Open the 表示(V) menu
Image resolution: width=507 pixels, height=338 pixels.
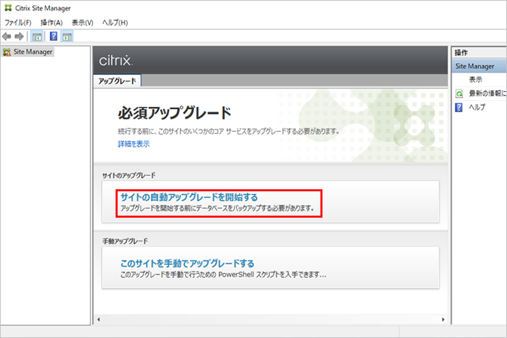click(82, 22)
